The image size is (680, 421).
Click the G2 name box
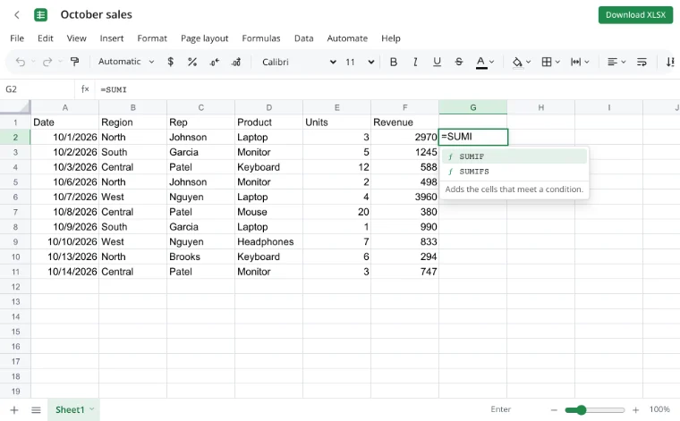(38, 89)
